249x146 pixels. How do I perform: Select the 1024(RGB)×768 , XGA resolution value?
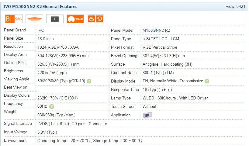coord(58,47)
